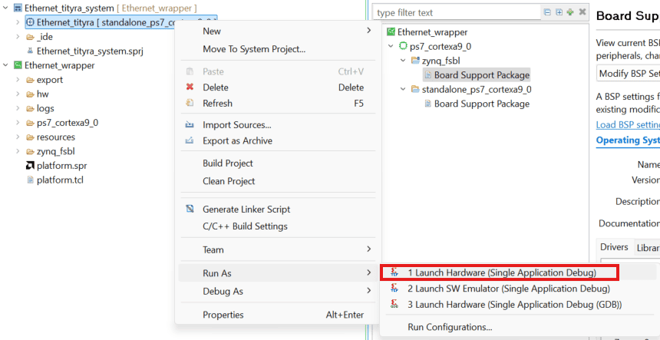Collapse the Ethernet_tityra_system project tree
The width and height of the screenshot is (660, 340).
[6, 8]
